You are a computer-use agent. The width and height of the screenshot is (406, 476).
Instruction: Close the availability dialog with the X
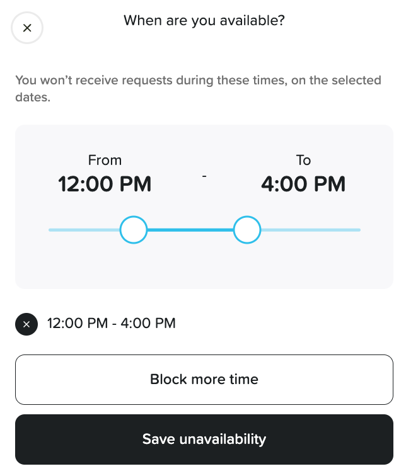(x=27, y=28)
